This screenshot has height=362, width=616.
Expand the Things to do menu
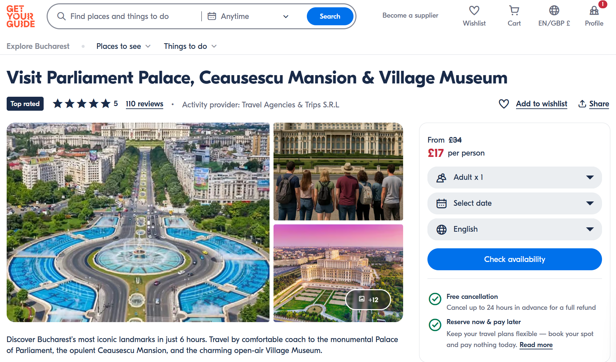pyautogui.click(x=190, y=46)
